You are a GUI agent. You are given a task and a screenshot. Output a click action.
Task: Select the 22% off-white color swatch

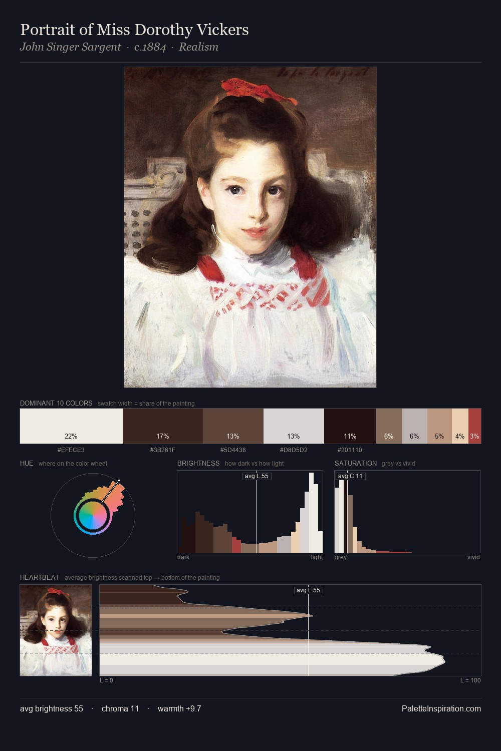pos(71,426)
